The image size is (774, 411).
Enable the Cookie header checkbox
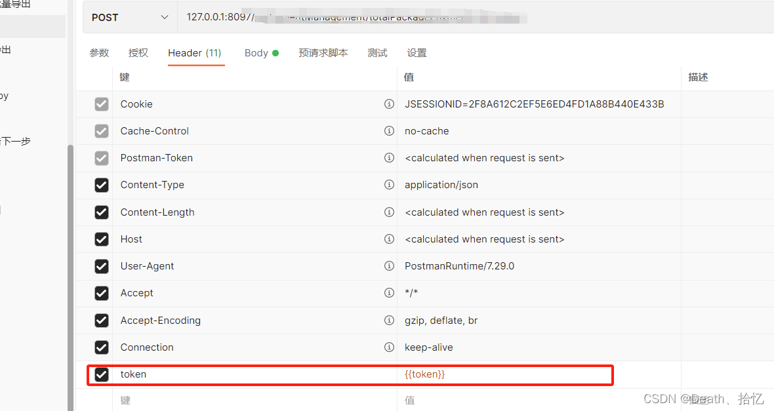102,104
